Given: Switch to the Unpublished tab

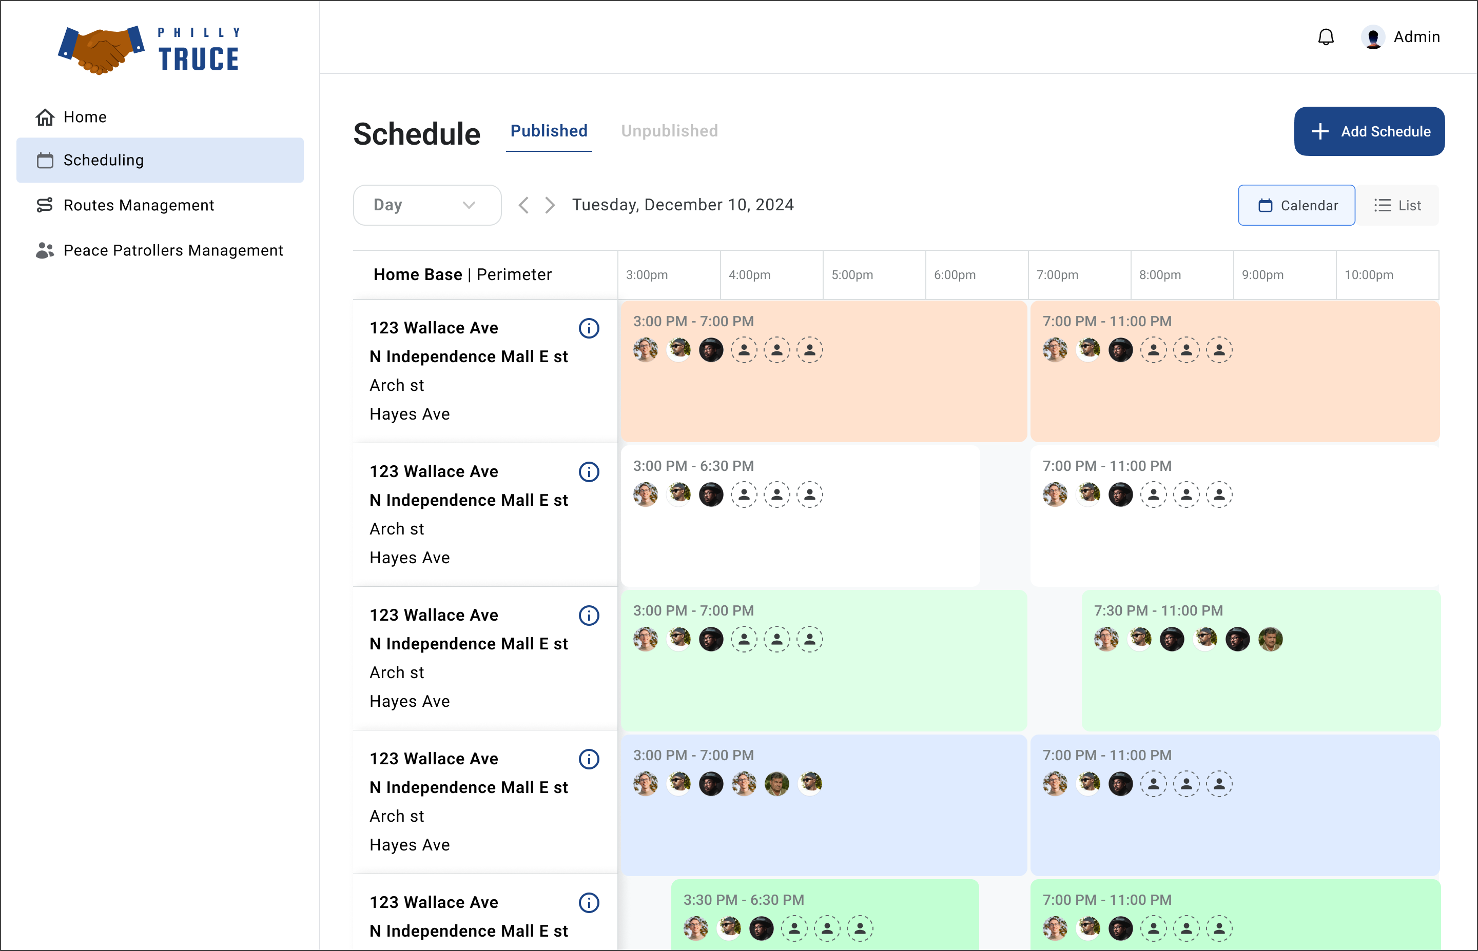Looking at the screenshot, I should click(x=669, y=131).
